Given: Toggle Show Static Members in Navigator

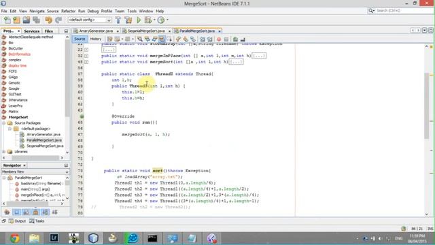Looking at the screenshot, I should [x=26, y=212].
